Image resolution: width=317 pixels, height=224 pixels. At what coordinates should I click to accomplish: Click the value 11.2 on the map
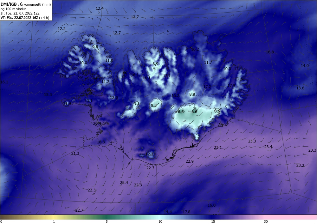105,82
